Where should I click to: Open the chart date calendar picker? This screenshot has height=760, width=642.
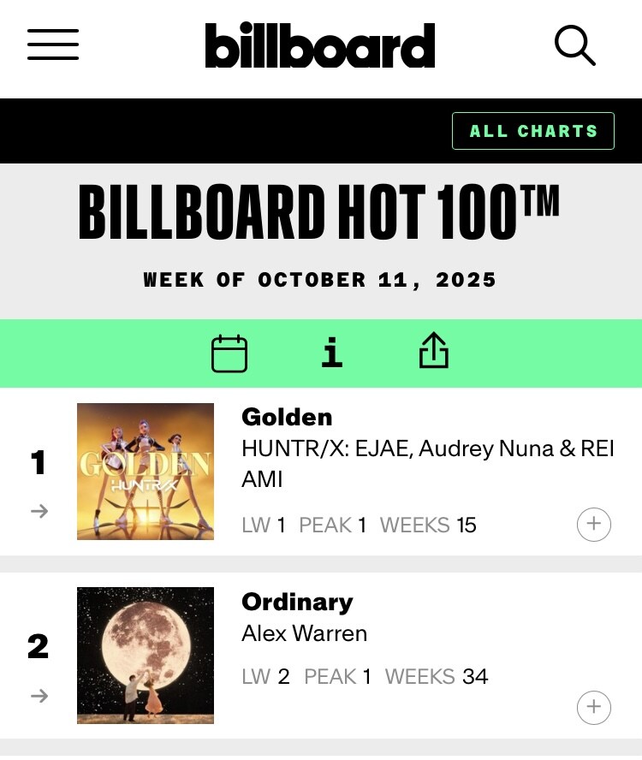[x=229, y=353]
